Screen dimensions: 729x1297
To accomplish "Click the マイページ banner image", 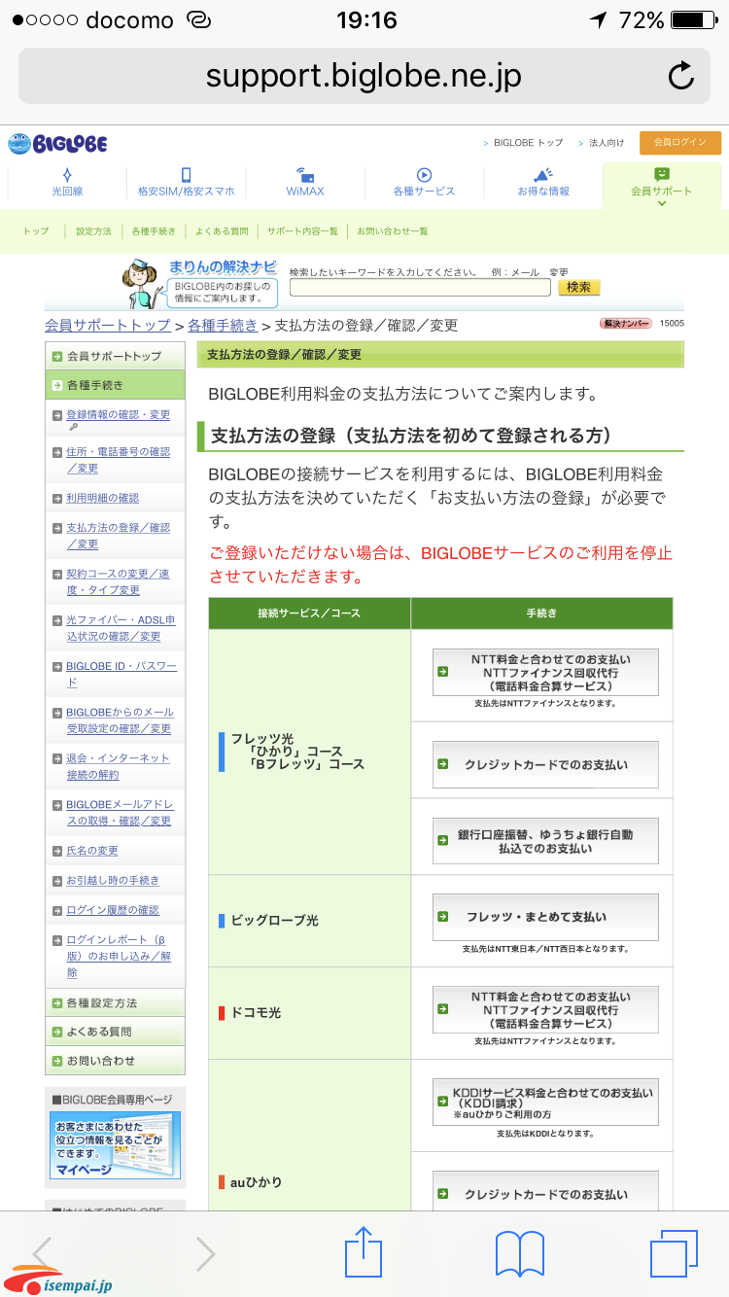I will tap(115, 1146).
